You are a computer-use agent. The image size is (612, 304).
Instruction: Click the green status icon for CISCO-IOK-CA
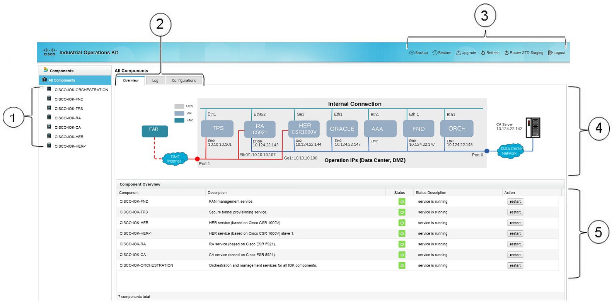click(x=402, y=255)
